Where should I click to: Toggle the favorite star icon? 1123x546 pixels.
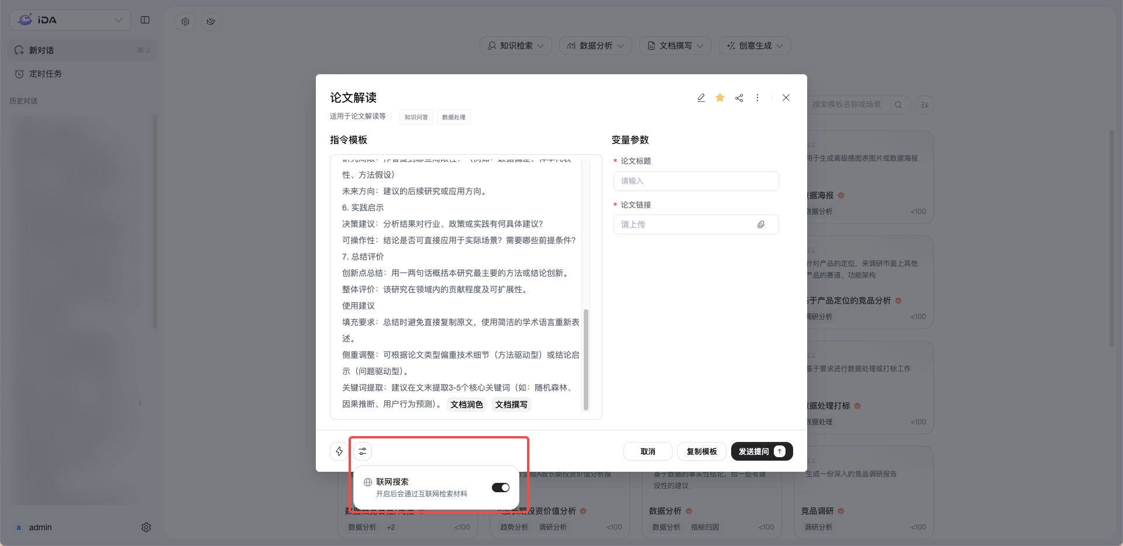(x=720, y=98)
